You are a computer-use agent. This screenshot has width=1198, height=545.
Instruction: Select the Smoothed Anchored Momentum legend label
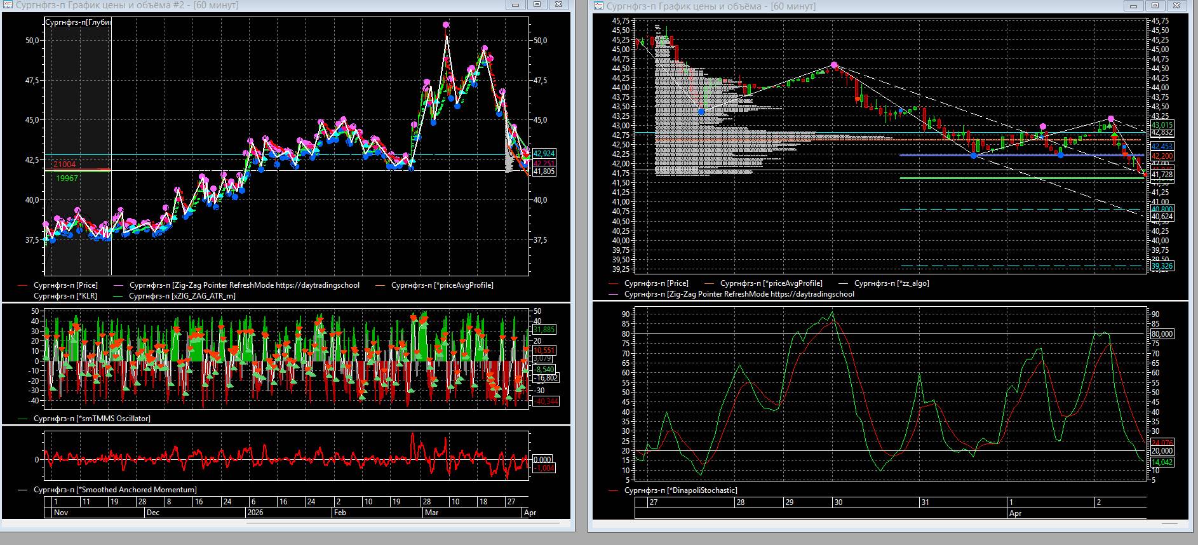[x=114, y=490]
